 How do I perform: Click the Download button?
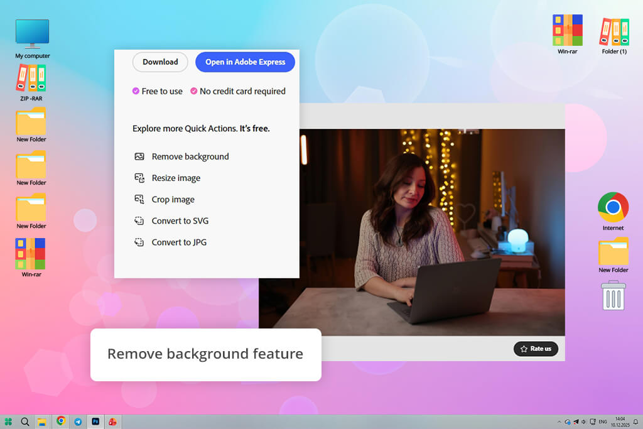tap(160, 62)
